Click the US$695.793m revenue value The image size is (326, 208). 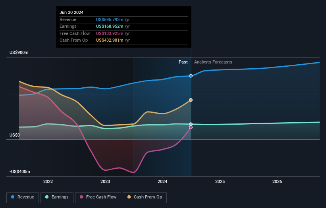point(110,19)
